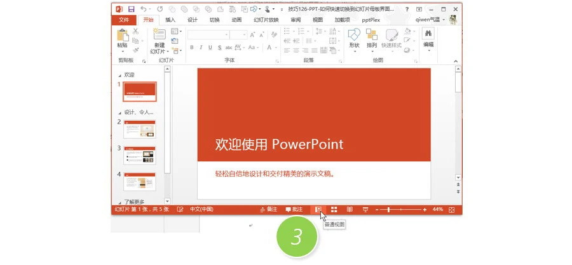The height and width of the screenshot is (265, 572).
Task: Toggle center text alignment
Action: 296,51
